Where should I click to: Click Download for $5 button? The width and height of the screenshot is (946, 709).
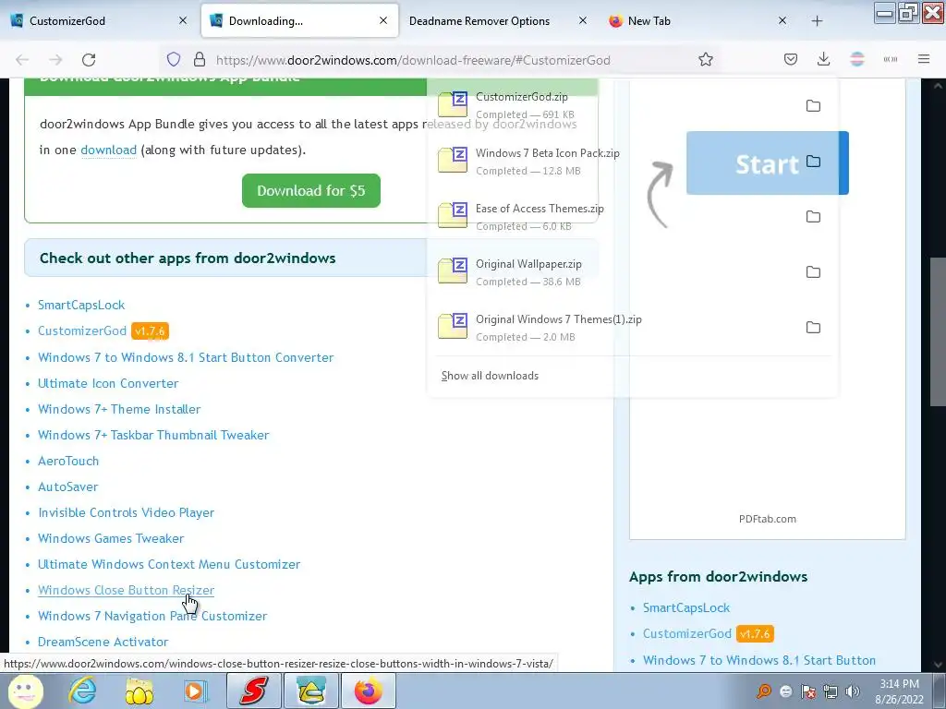click(311, 190)
